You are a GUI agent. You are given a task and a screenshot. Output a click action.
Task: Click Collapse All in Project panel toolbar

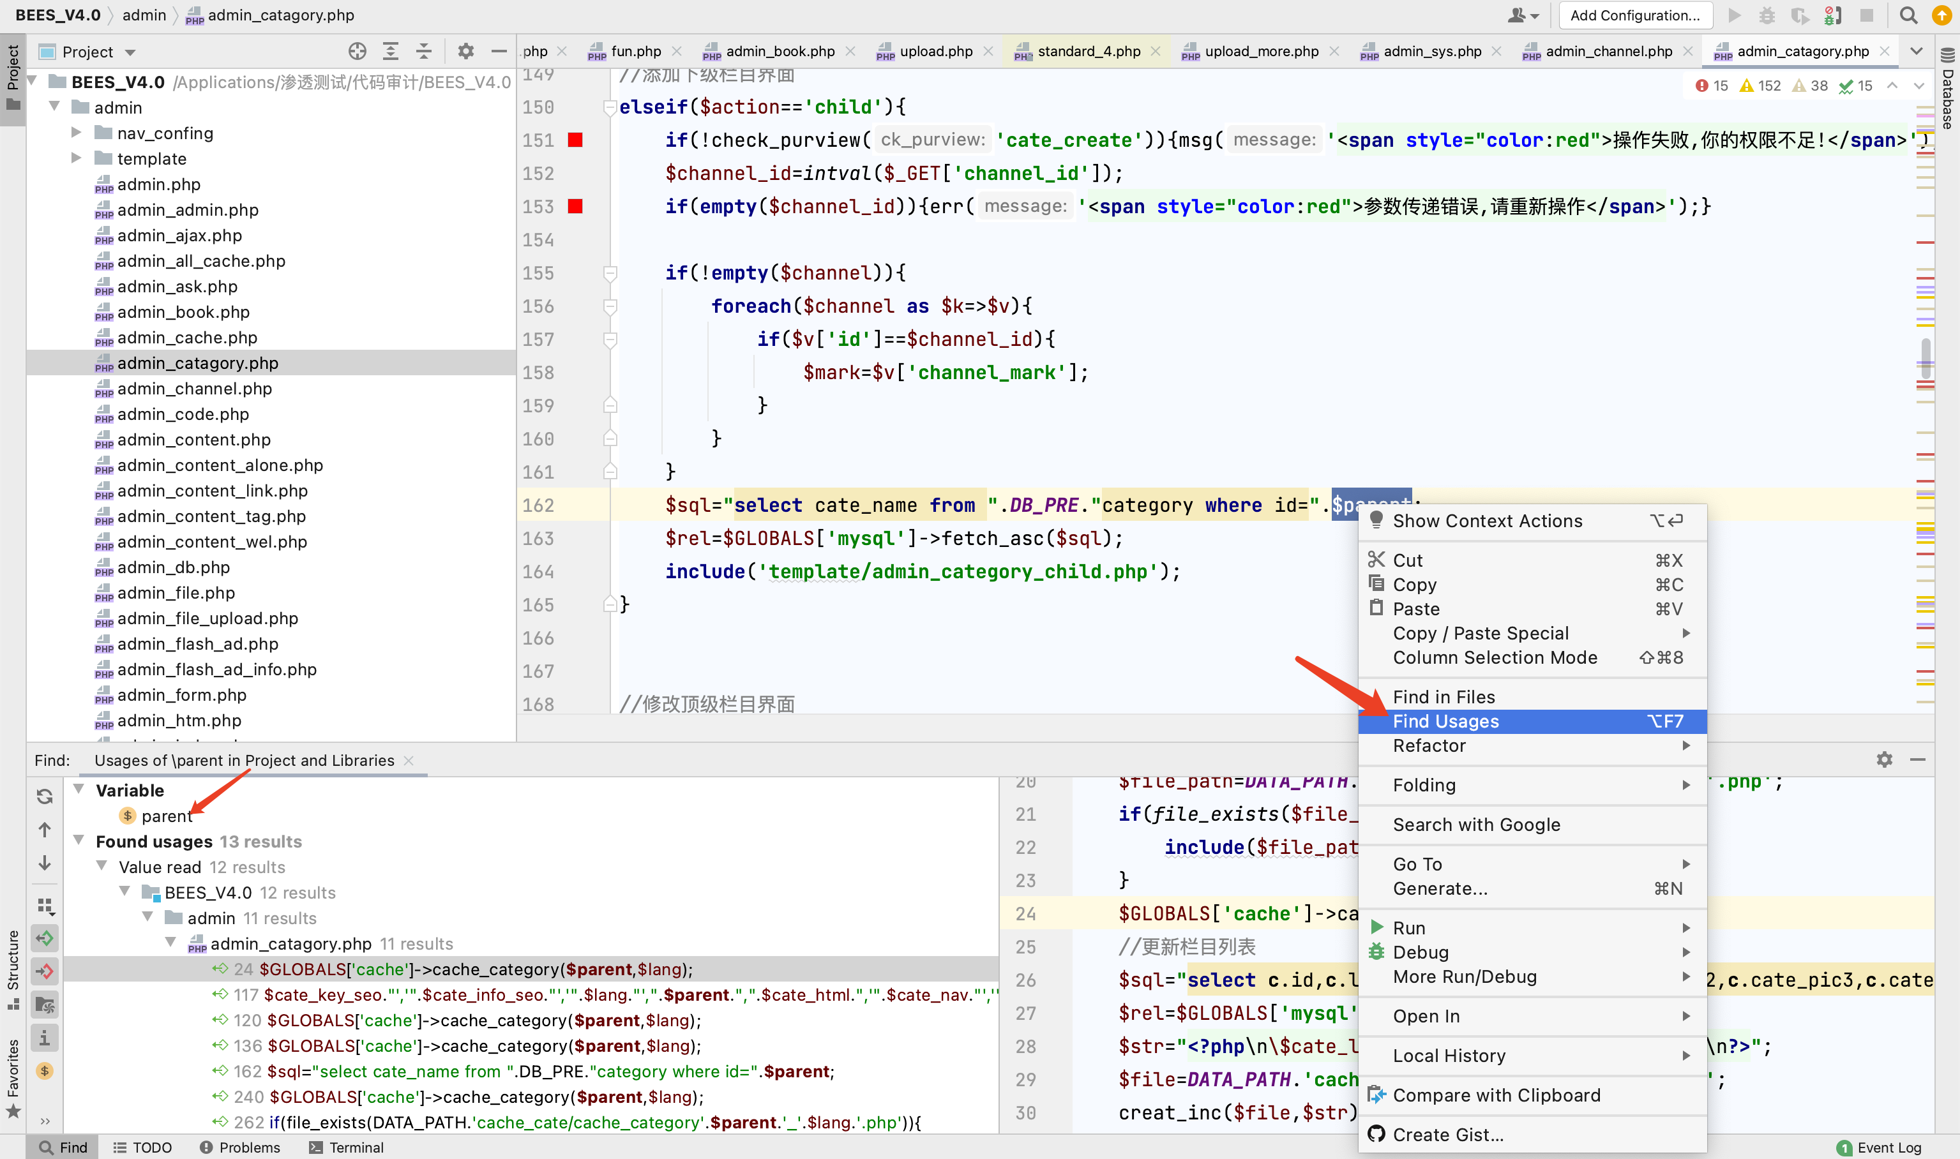423,52
